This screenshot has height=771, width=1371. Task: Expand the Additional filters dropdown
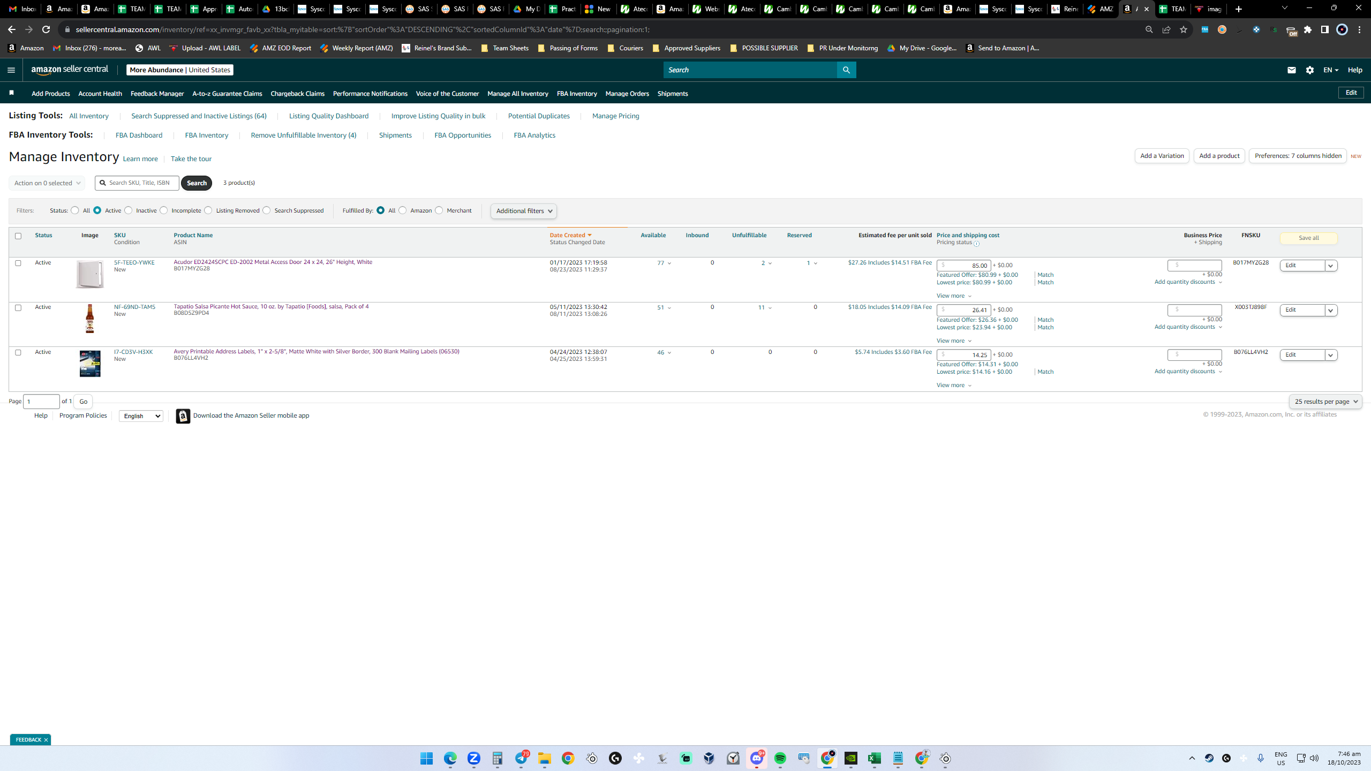tap(523, 211)
